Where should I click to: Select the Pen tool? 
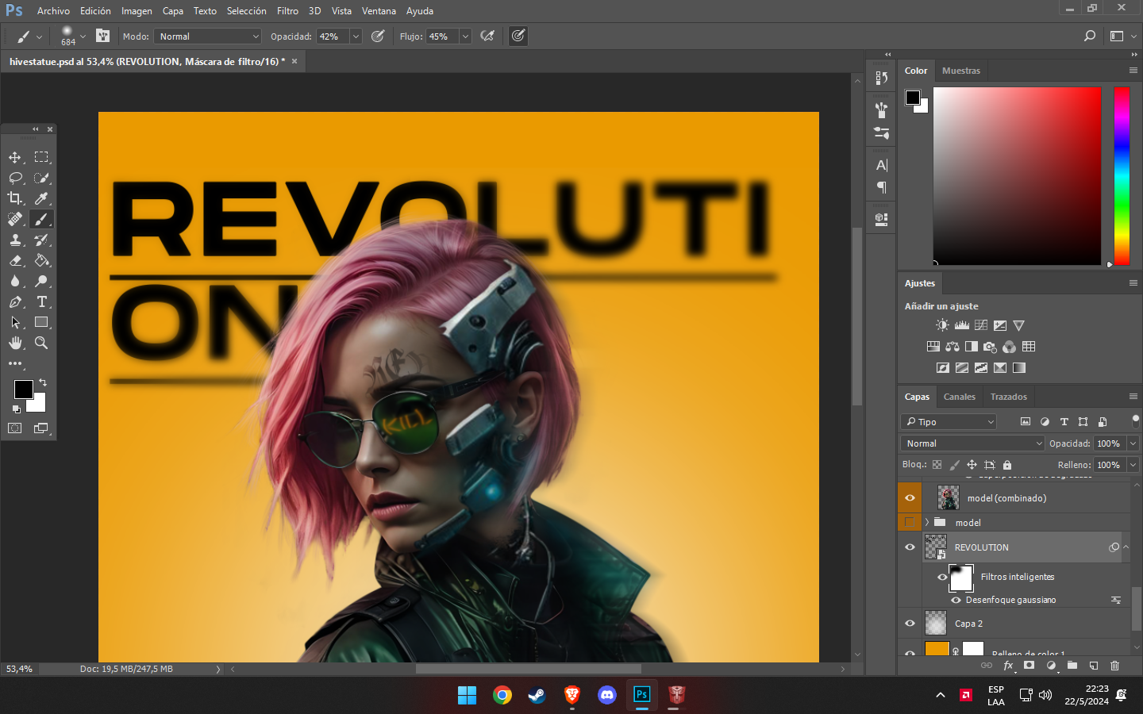pyautogui.click(x=15, y=301)
